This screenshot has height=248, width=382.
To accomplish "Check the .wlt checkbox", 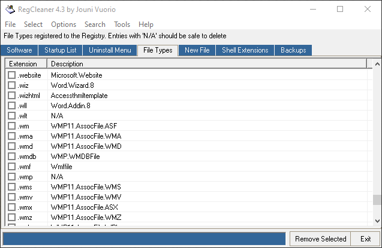I will 12,116.
